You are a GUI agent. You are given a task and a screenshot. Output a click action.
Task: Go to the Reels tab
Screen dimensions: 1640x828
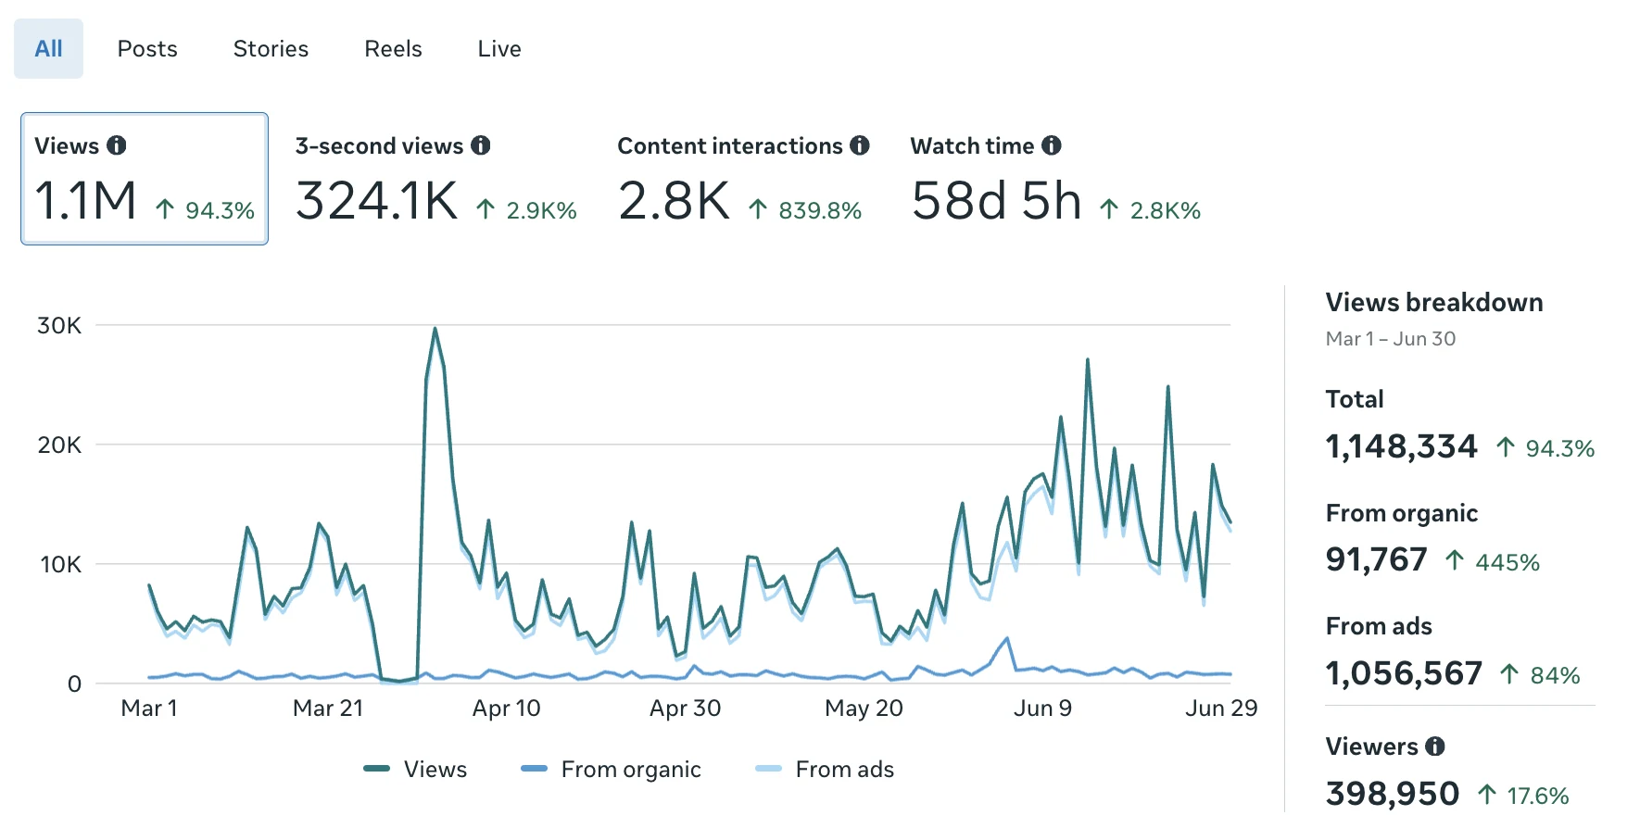(393, 49)
